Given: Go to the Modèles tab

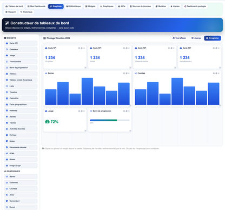Looking at the screenshot, I should (161, 6).
